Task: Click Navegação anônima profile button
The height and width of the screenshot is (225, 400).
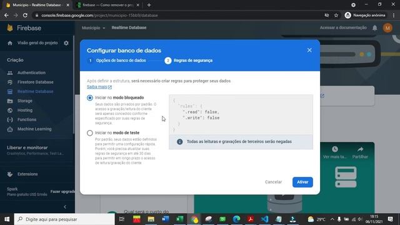Action: 365,15
